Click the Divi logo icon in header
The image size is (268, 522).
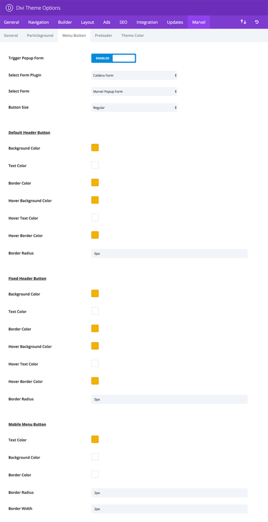9,8
